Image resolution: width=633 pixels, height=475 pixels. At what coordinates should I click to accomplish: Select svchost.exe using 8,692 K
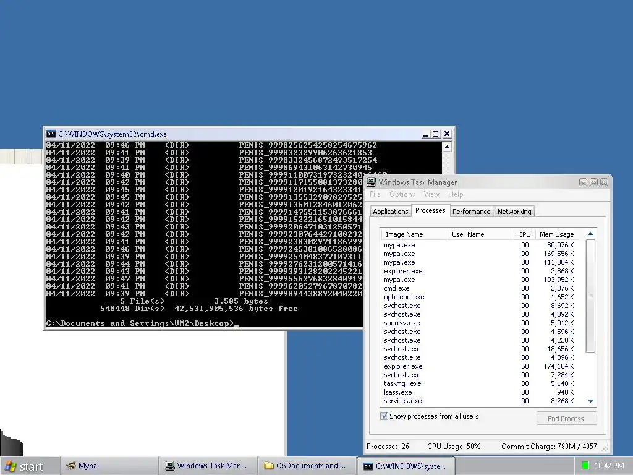[480, 306]
